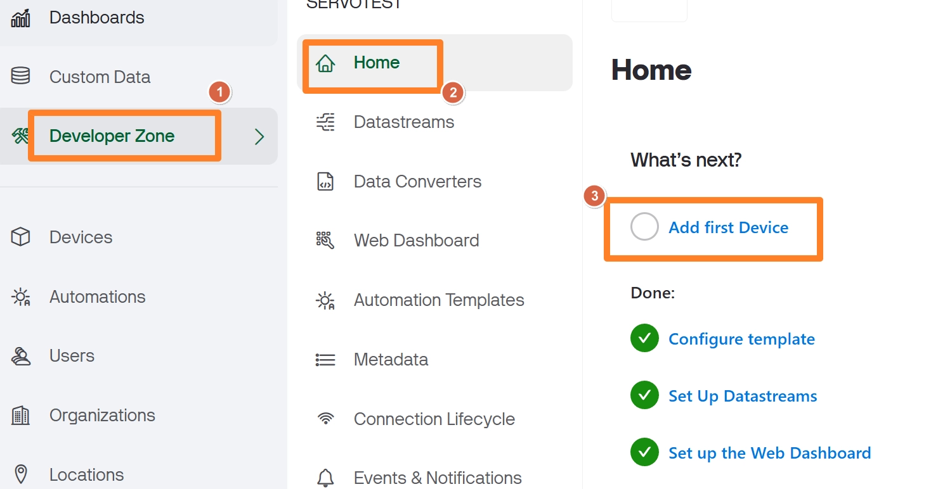Follow the Set up the Web Dashboard link

(770, 453)
